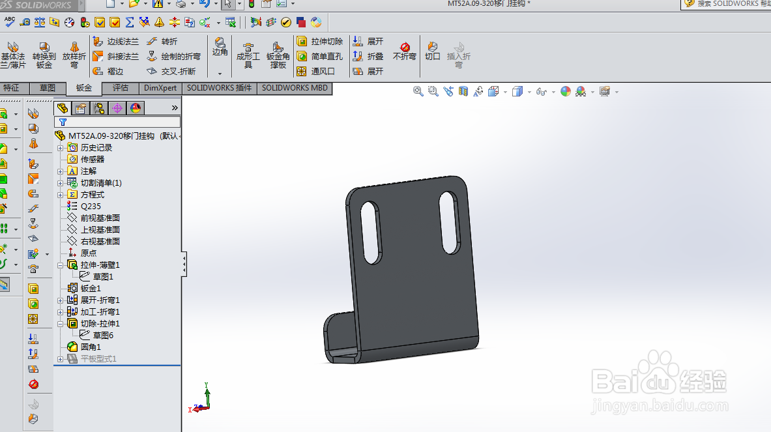The image size is (771, 432).
Task: Select the 切口 rip tool
Action: (432, 51)
